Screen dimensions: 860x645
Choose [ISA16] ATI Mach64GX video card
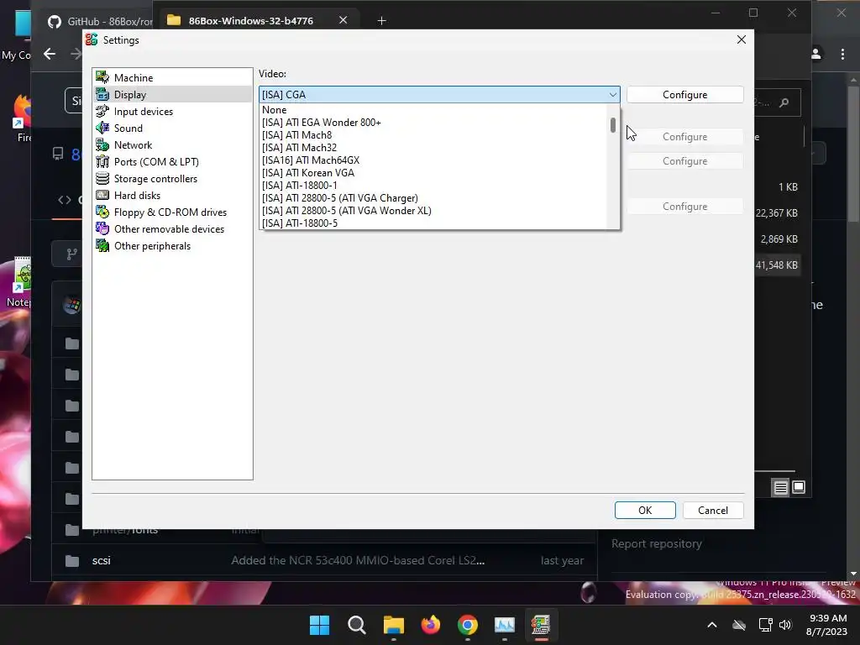433,160
